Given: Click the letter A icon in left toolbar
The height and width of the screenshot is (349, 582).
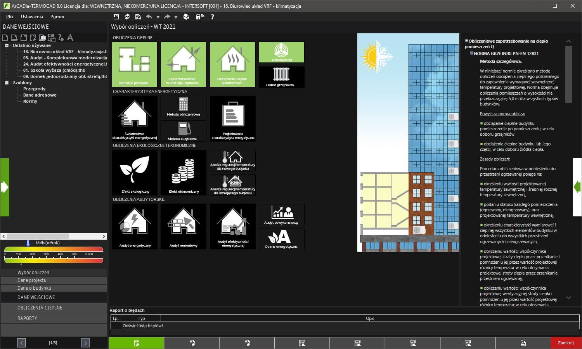Looking at the screenshot, I should coord(70,38).
